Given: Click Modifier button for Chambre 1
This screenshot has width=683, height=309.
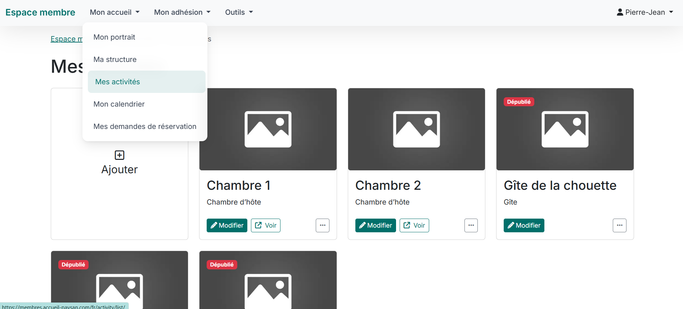Looking at the screenshot, I should 227,225.
